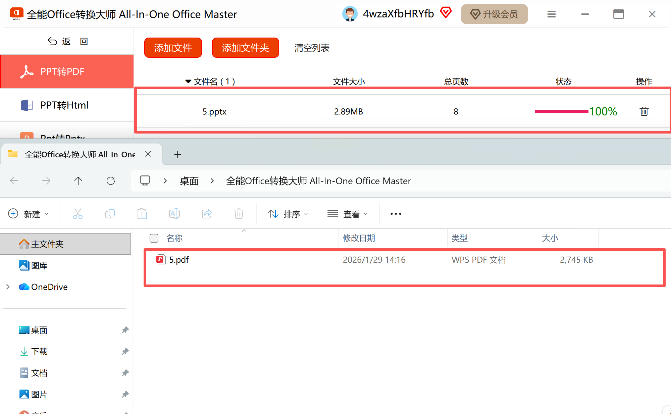The width and height of the screenshot is (671, 414).
Task: Delete 5.pptx with the trash icon
Action: (644, 111)
